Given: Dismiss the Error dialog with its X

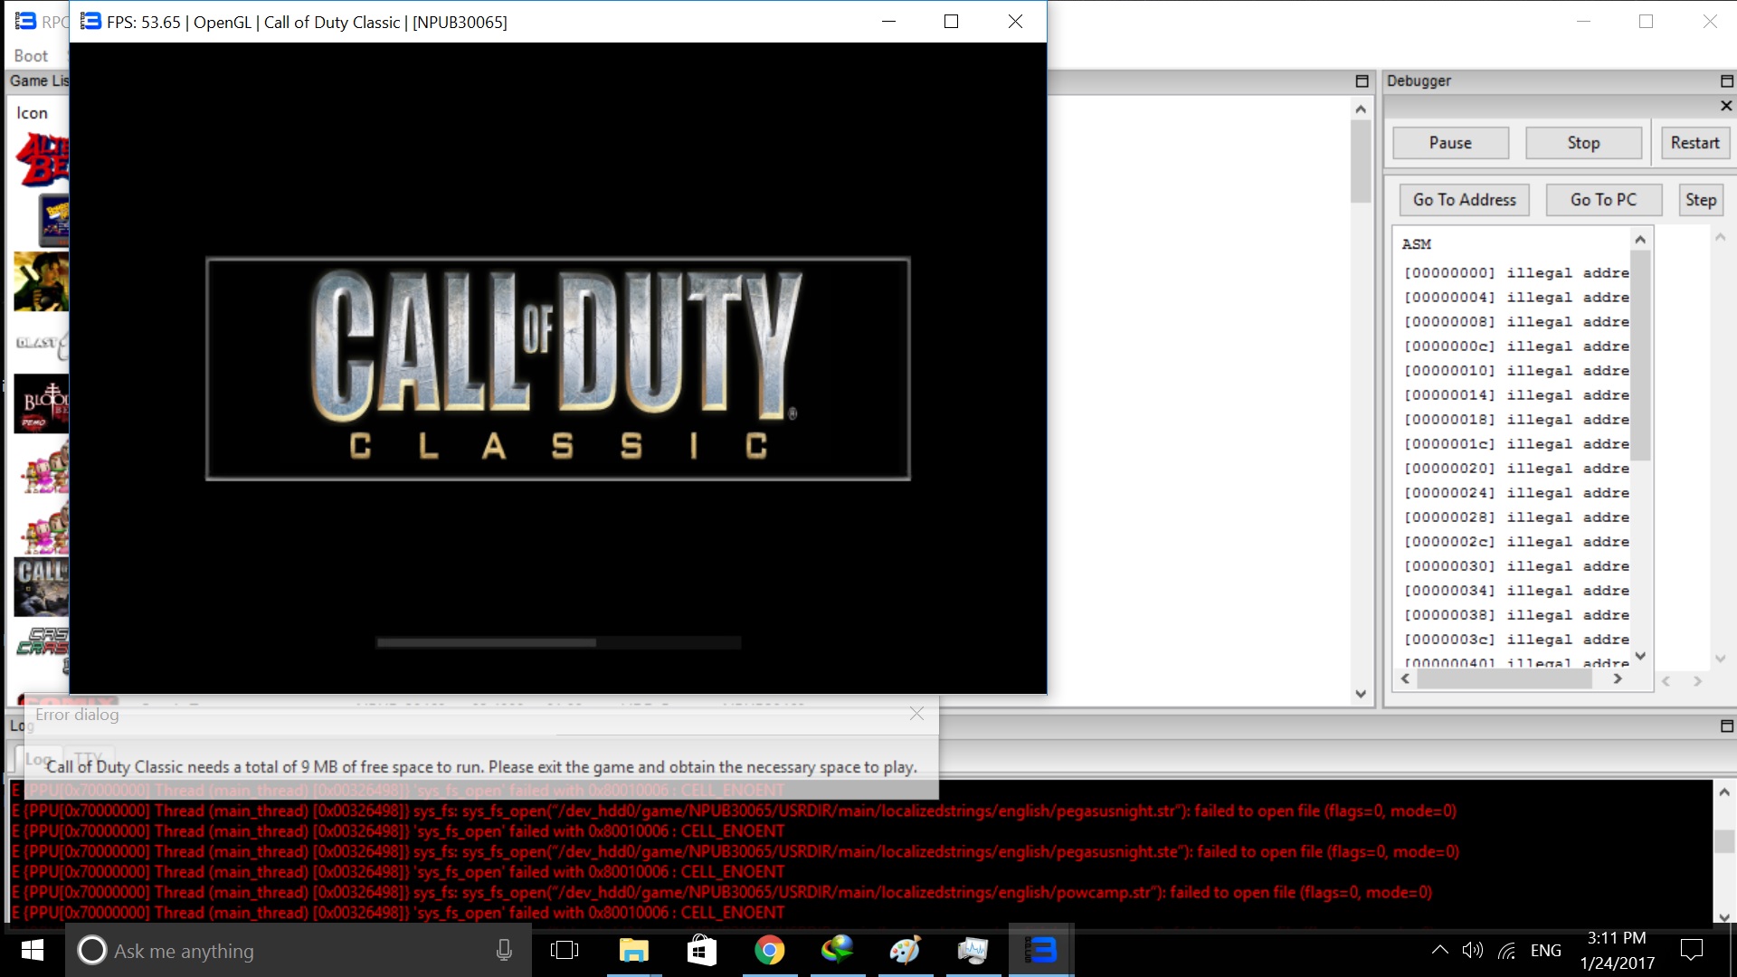Looking at the screenshot, I should pos(916,714).
